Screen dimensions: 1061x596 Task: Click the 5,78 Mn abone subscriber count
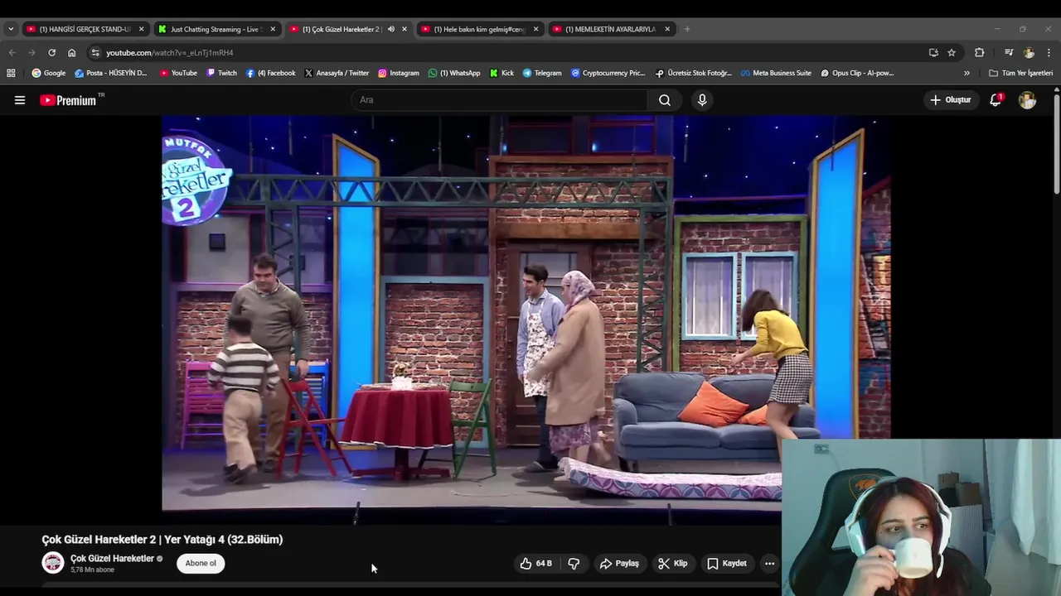92,570
